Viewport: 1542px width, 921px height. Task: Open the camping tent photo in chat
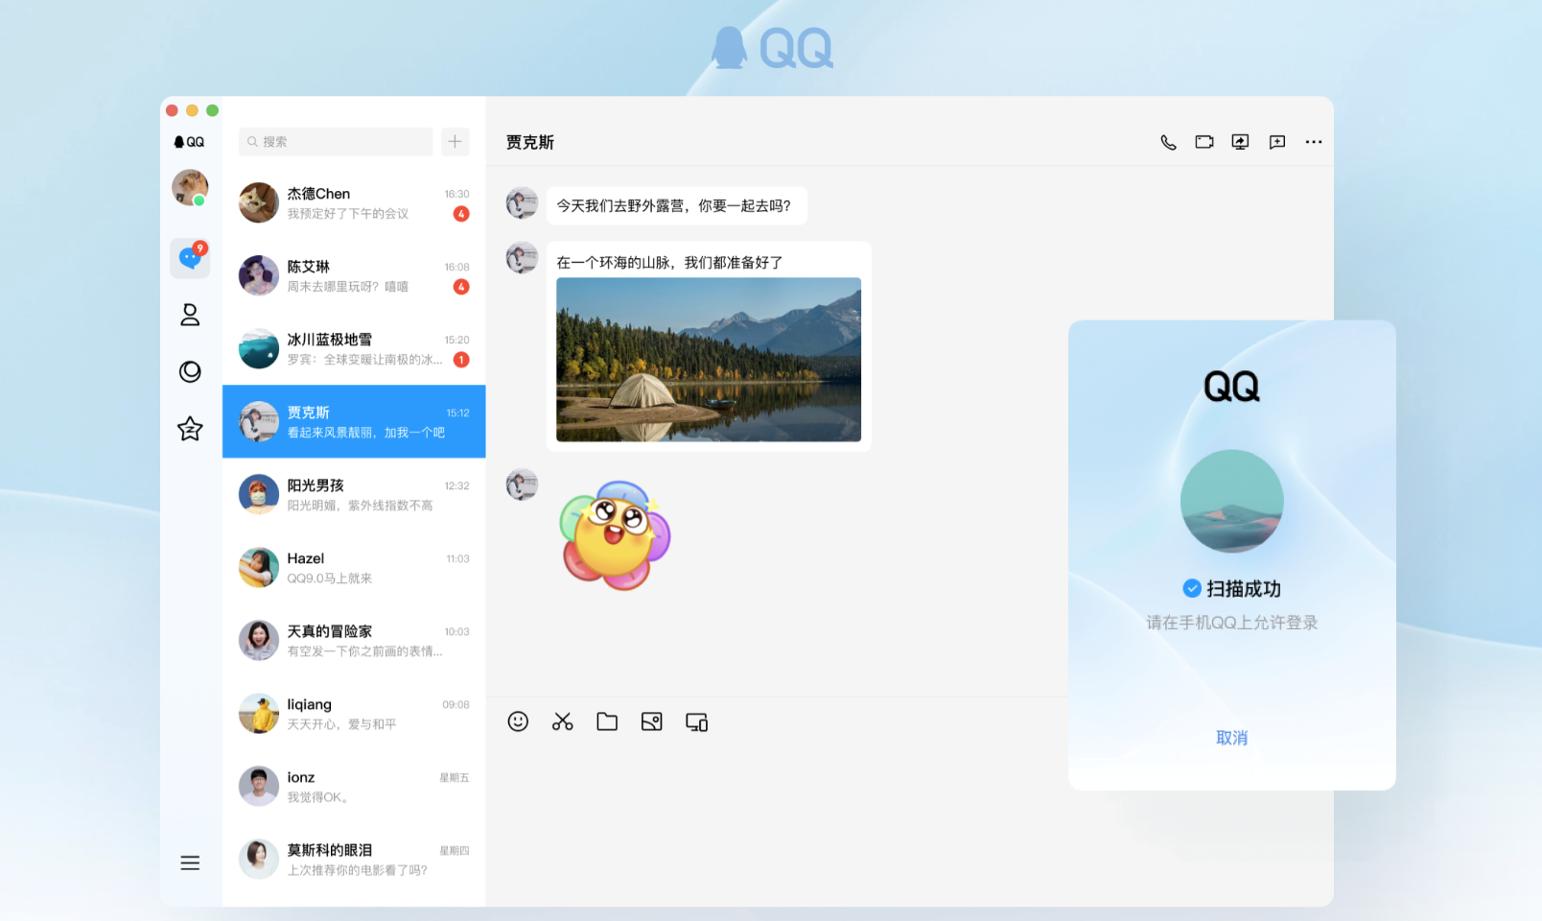pos(709,360)
